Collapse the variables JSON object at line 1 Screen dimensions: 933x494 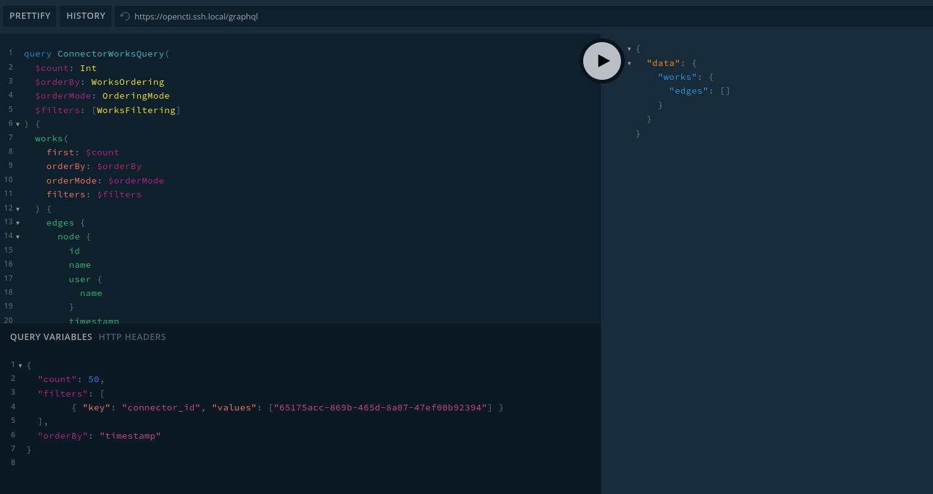20,365
